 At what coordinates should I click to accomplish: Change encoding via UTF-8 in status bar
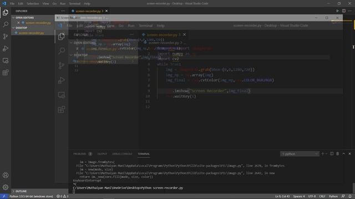312,196
